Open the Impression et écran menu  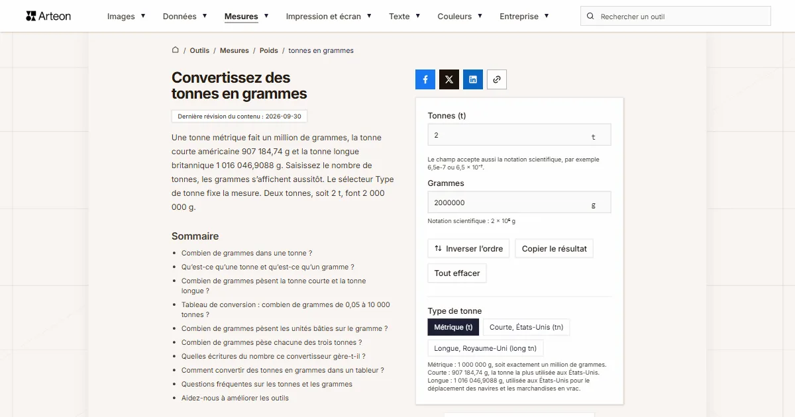(329, 16)
